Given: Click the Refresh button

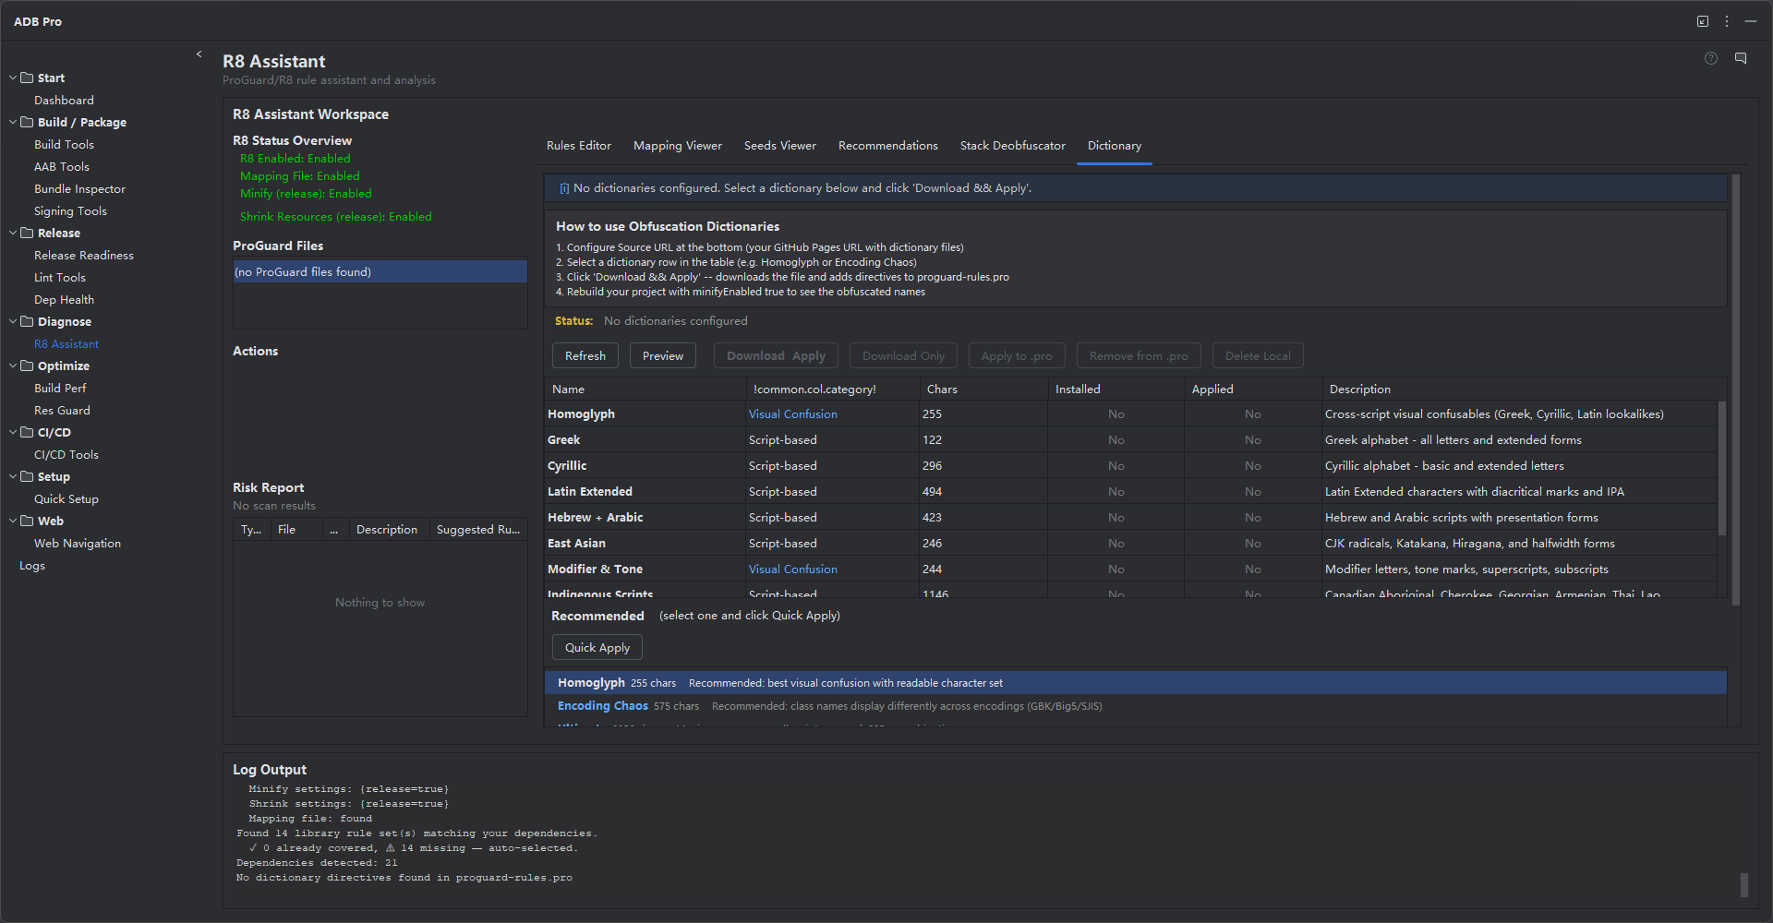Looking at the screenshot, I should (x=585, y=356).
